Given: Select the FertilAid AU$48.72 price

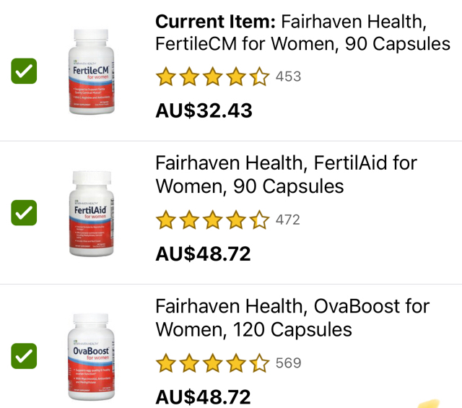Looking at the screenshot, I should 204,253.
